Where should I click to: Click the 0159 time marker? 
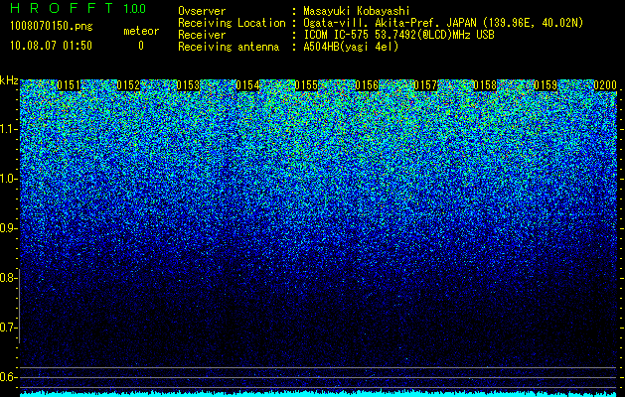pyautogui.click(x=546, y=85)
